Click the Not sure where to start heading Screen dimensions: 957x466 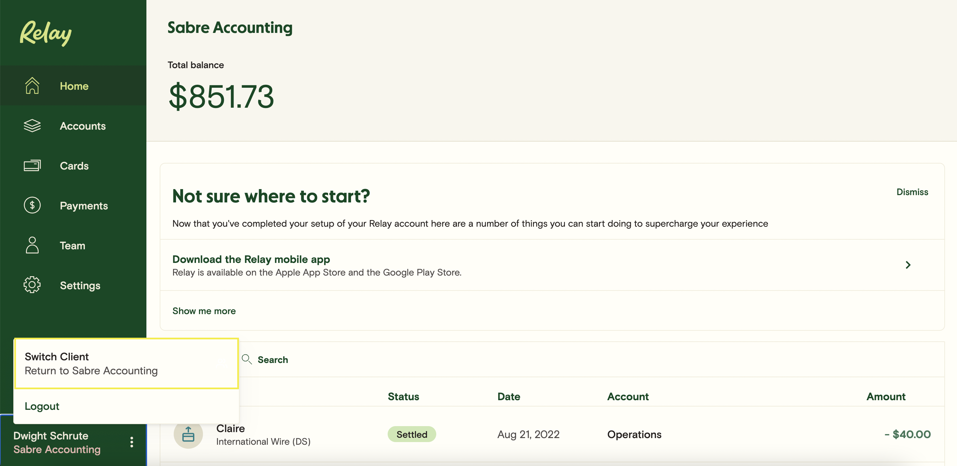point(271,196)
